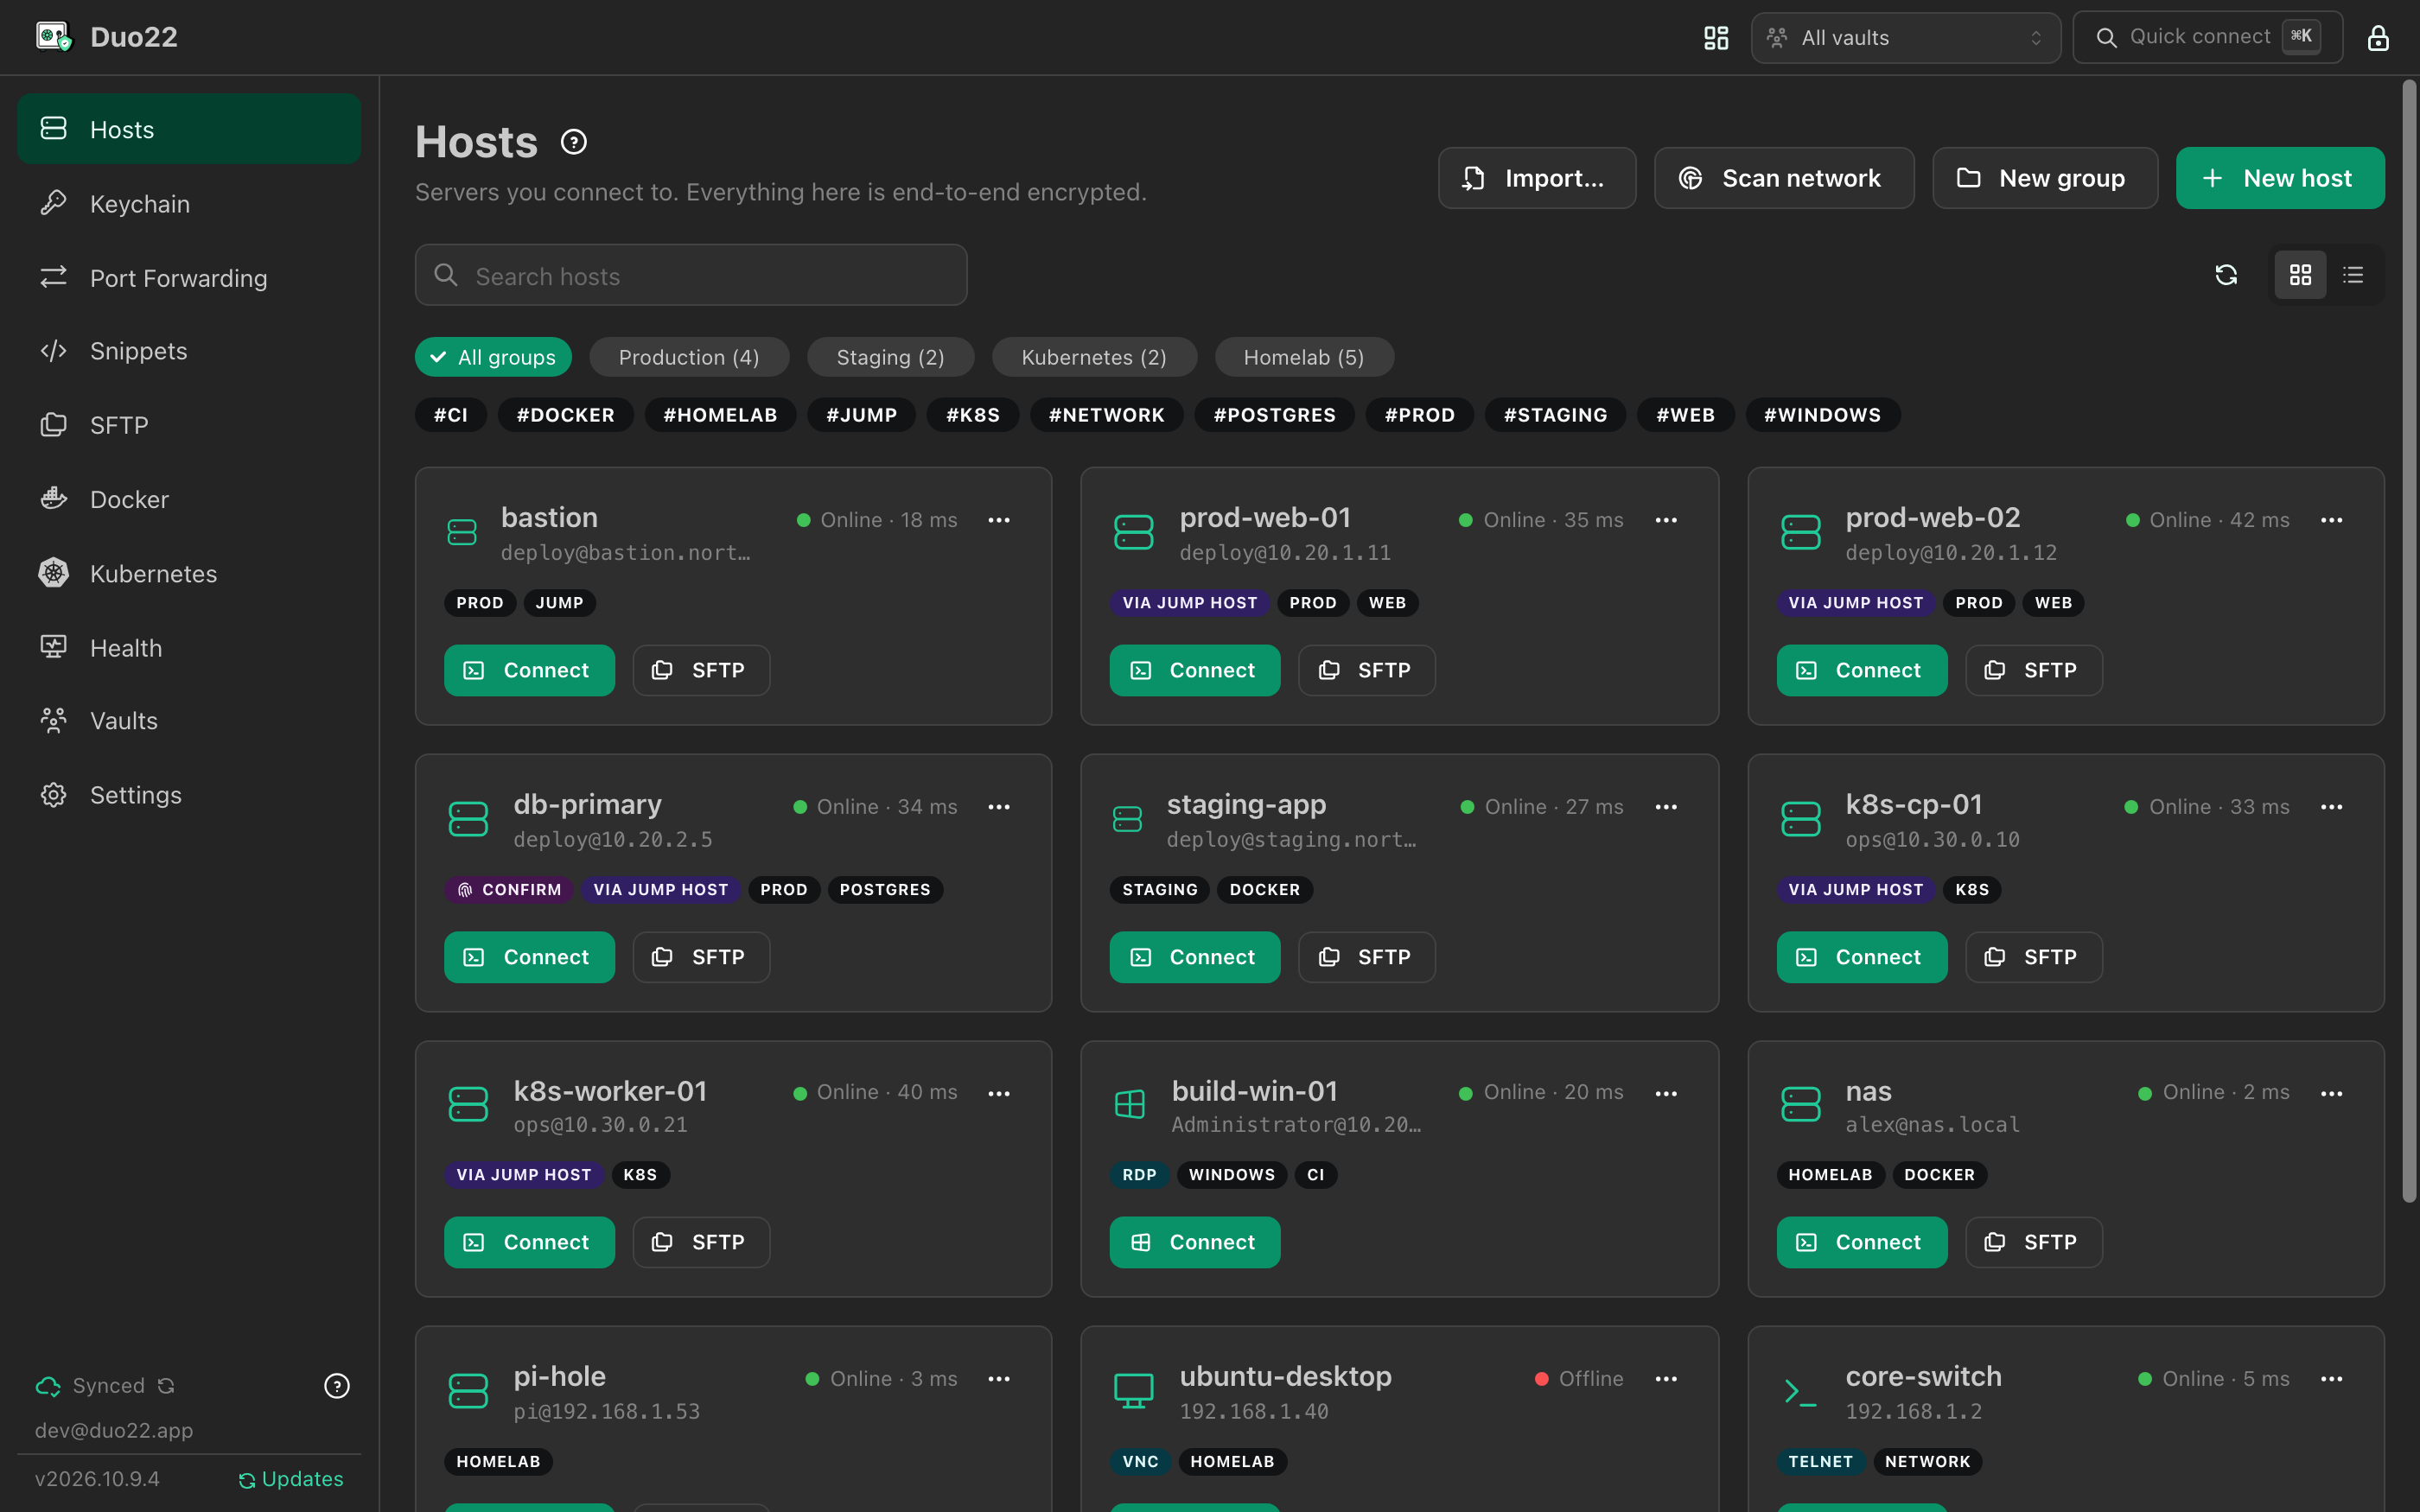Open more options for staging-app
Viewport: 2420px width, 1512px height.
click(1666, 807)
